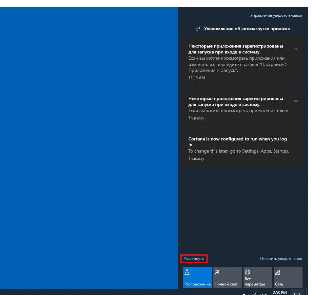The height and width of the screenshot is (295, 312).
Task: Click Очистить уведомления to clear all
Action: [281, 259]
